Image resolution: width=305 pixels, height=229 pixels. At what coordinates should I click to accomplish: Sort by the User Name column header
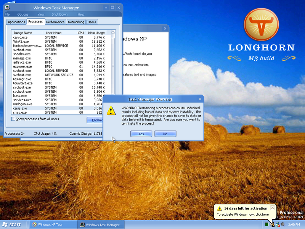click(59, 33)
